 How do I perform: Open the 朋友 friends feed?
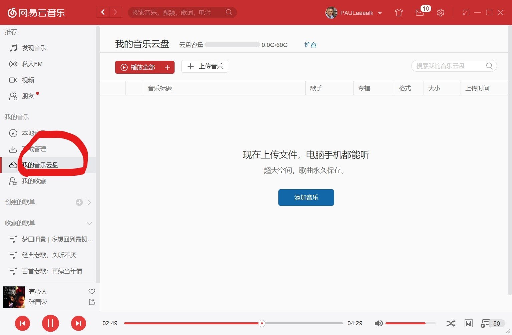point(28,96)
